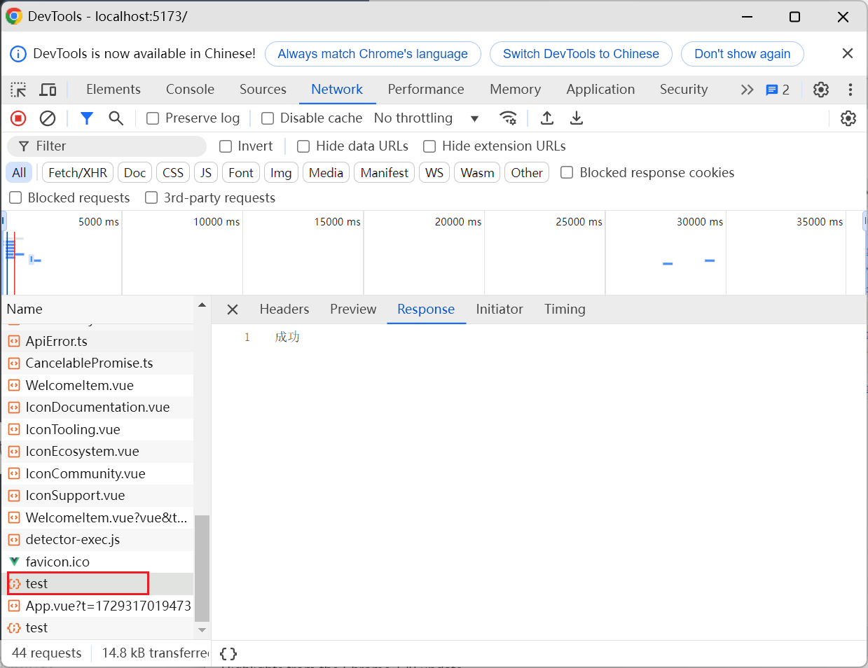
Task: Show the Initiator tab of request
Action: click(x=500, y=309)
